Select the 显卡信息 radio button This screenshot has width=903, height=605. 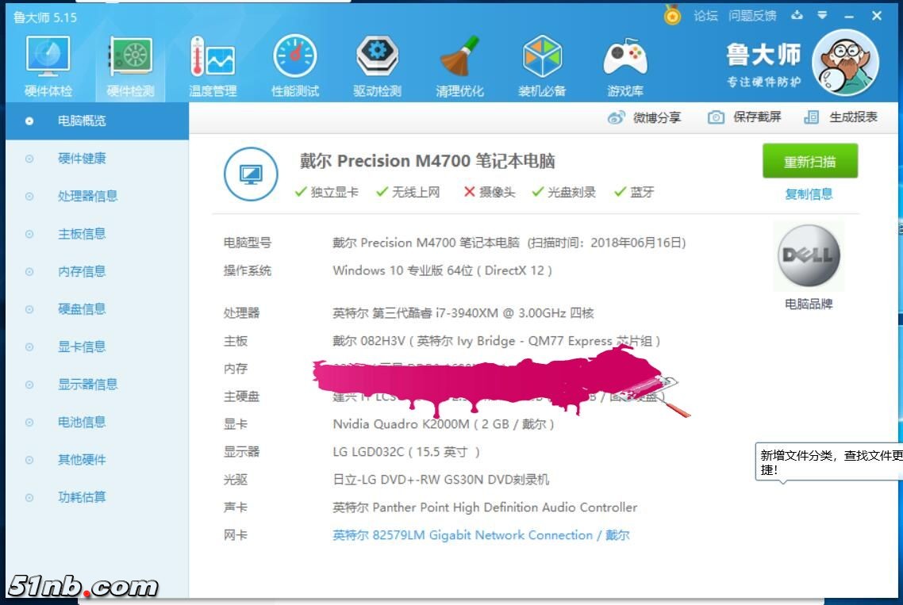coord(29,347)
